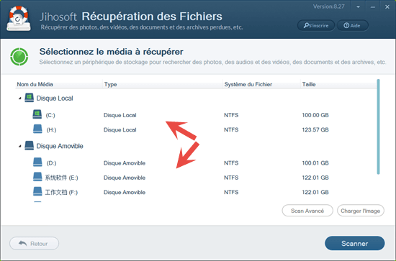The width and height of the screenshot is (396, 261).
Task: Click the 100.01 GB size value
Action: tap(315, 163)
